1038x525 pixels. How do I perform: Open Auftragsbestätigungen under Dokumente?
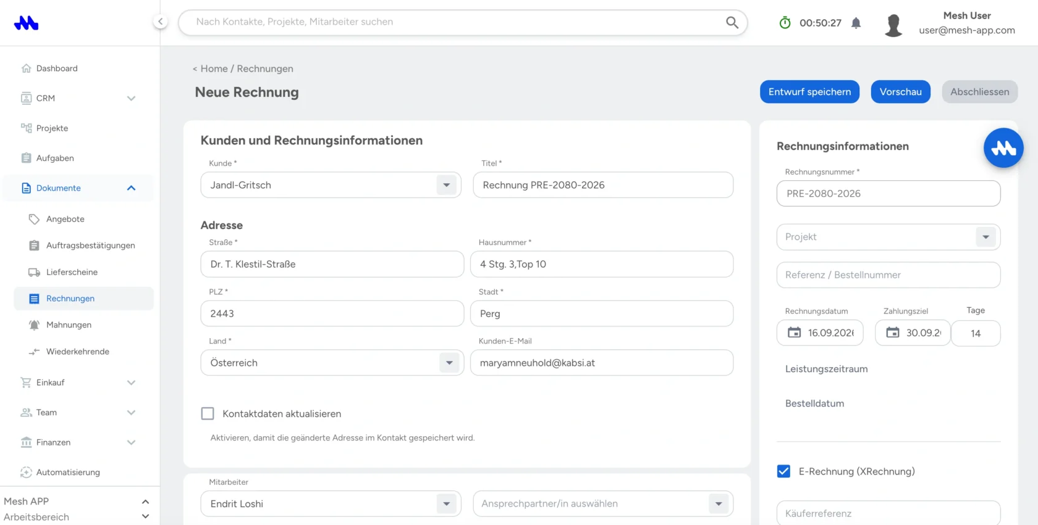pos(90,246)
